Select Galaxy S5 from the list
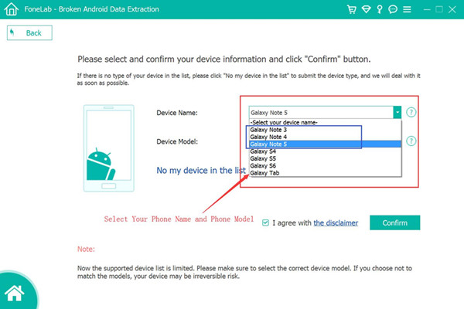The width and height of the screenshot is (464, 309). pos(325,158)
